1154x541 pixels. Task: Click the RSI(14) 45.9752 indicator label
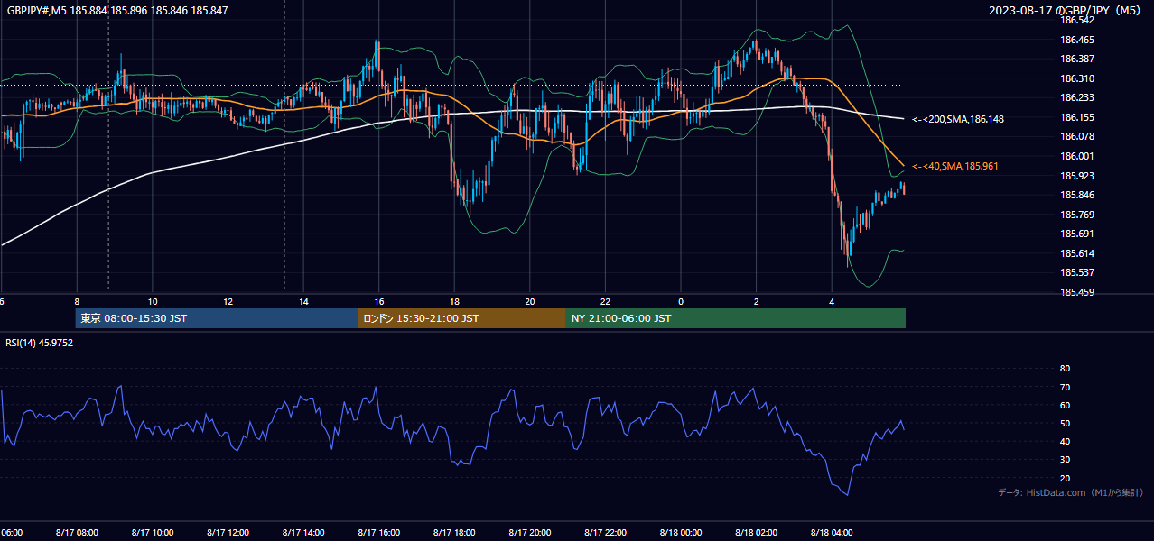tap(40, 343)
